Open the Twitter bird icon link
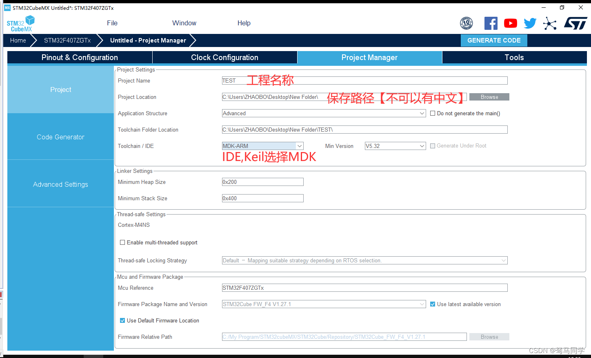Screen dimensions: 591x358 click(530, 23)
